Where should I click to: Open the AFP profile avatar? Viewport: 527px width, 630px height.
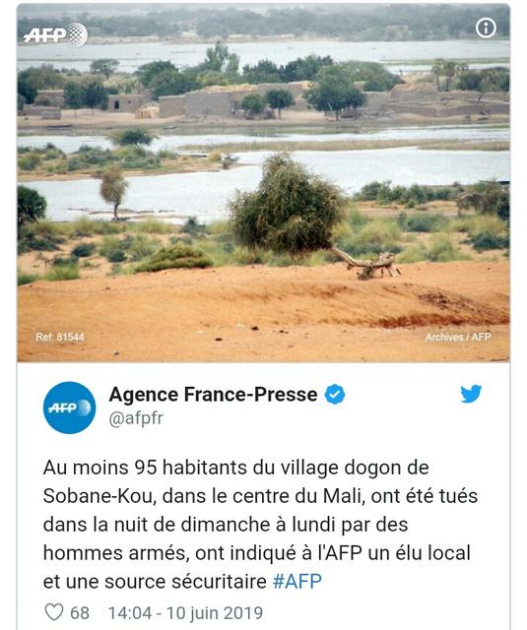(x=70, y=408)
